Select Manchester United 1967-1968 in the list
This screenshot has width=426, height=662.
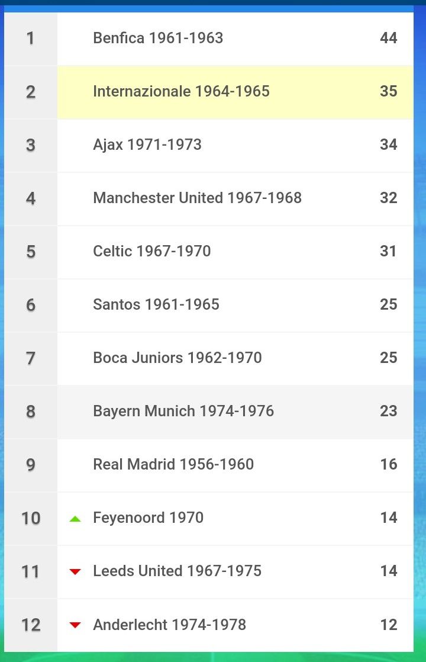tap(209, 198)
